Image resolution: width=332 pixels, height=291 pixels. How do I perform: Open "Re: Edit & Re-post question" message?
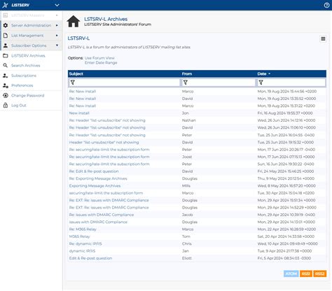coord(94,171)
